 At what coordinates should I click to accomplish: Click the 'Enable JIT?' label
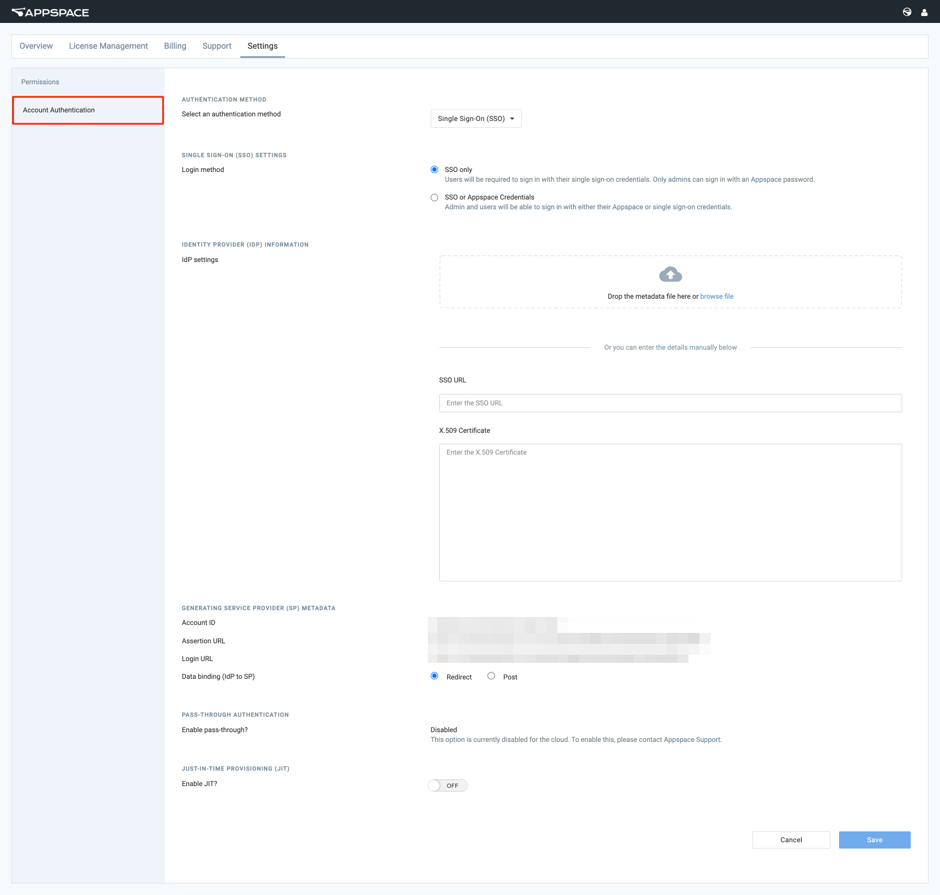200,784
